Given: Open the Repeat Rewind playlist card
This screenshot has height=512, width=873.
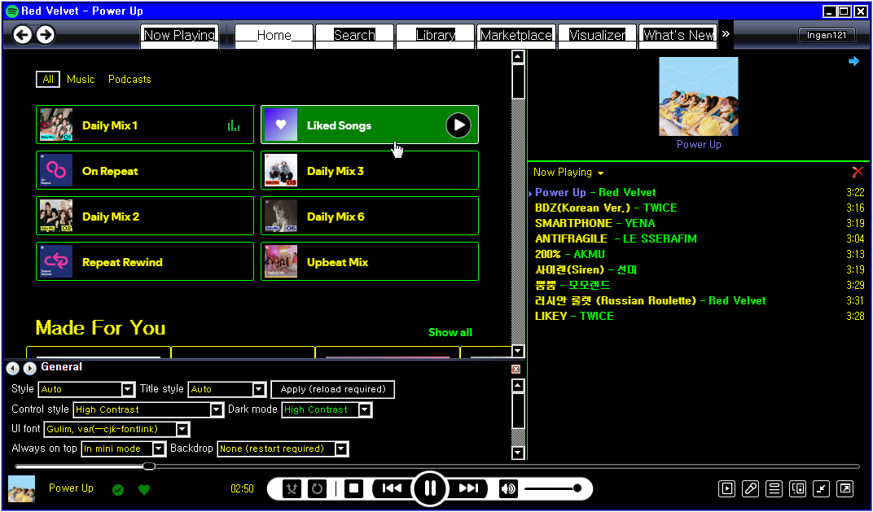Looking at the screenshot, I should 145,261.
